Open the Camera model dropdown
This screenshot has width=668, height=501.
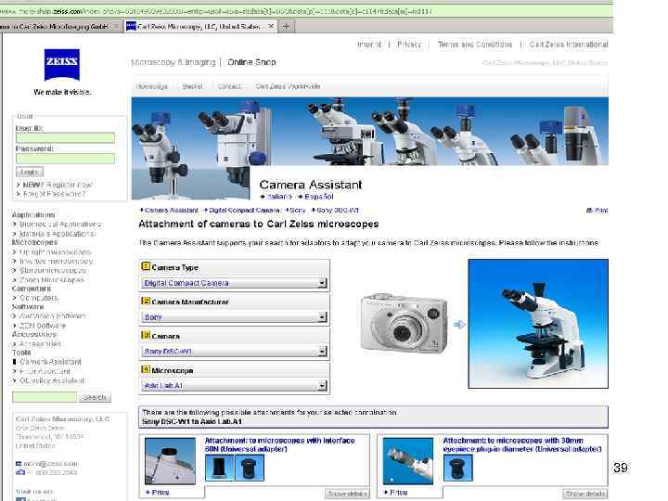(x=234, y=352)
